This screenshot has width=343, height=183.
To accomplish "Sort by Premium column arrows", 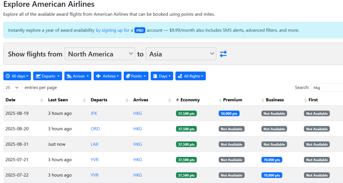I will point(220,100).
